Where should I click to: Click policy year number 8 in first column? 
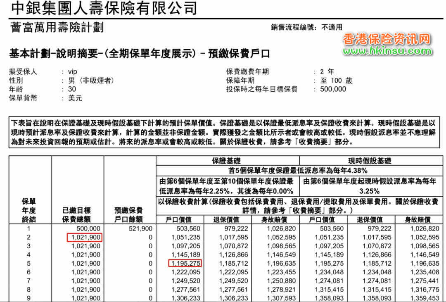(28, 290)
